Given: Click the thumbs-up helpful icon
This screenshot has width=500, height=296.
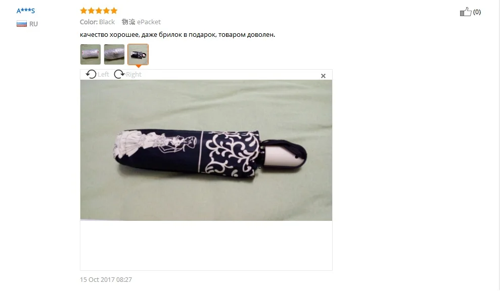Looking at the screenshot, I should click(x=466, y=12).
